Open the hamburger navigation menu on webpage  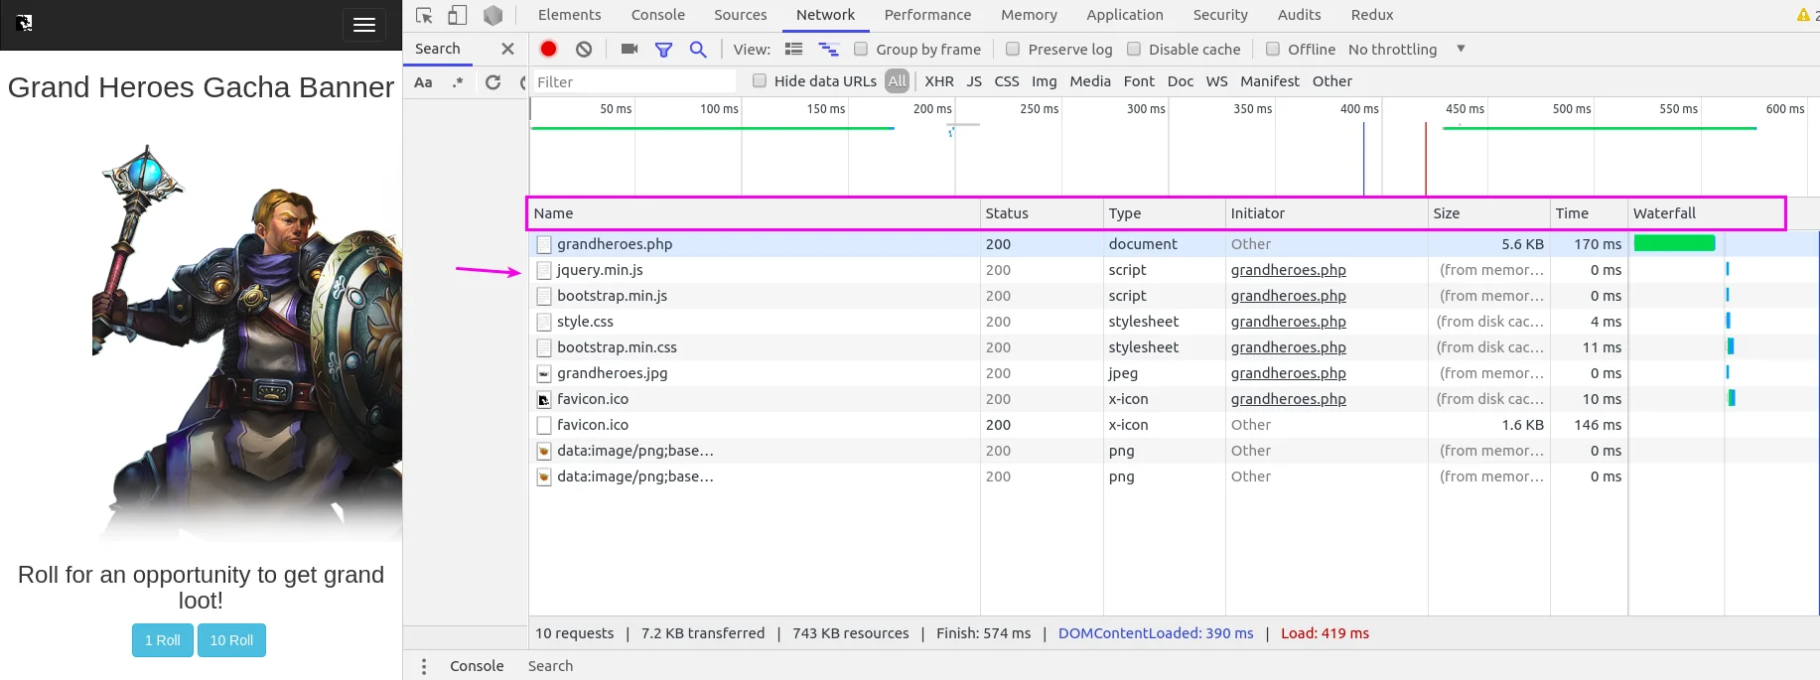[363, 25]
